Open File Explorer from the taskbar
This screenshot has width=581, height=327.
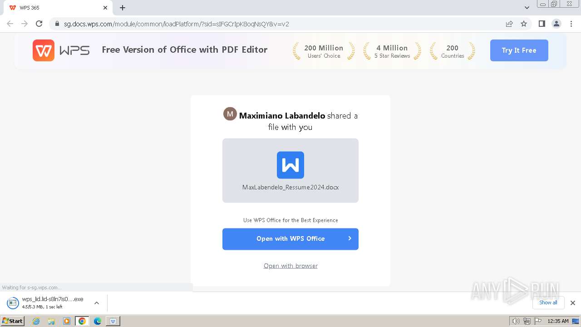[x=51, y=321]
